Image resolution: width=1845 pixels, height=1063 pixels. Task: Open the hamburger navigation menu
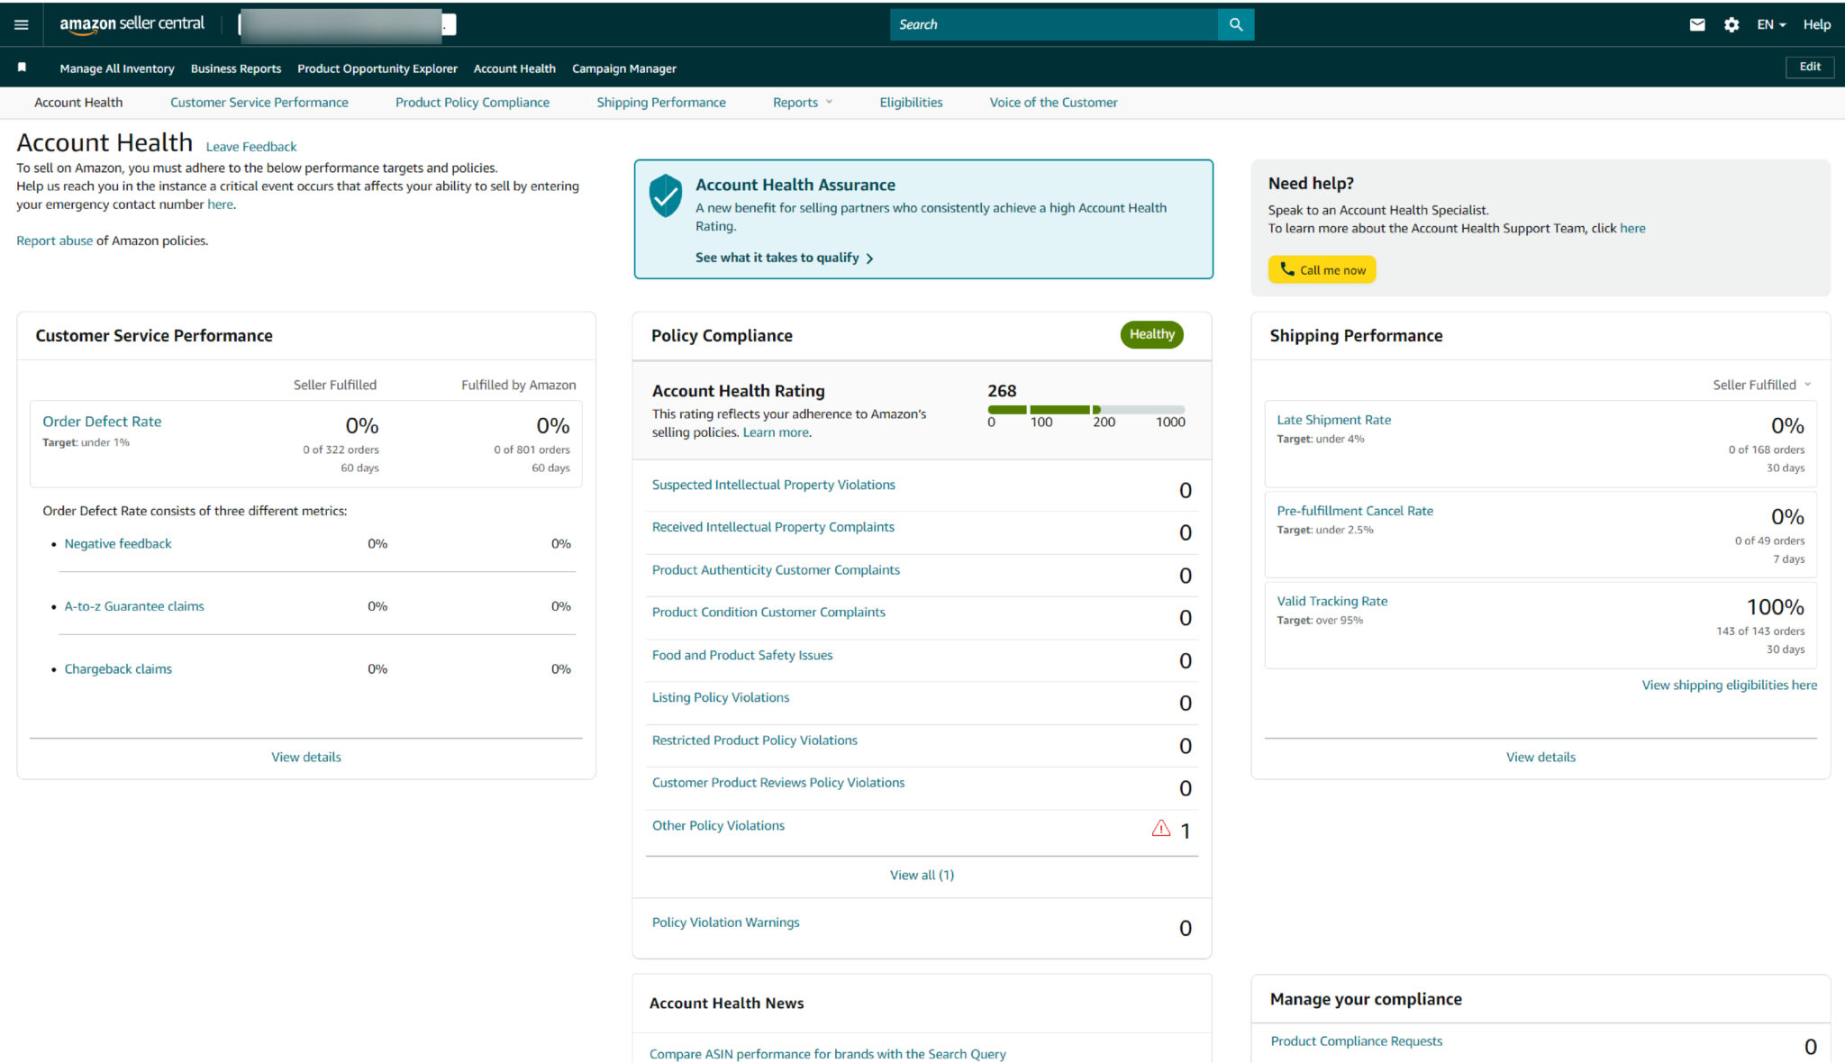point(22,25)
